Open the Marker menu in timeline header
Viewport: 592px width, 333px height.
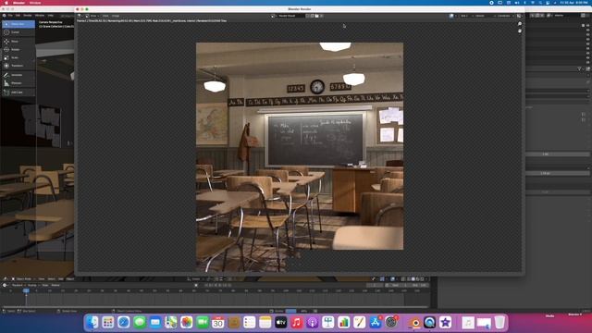click(x=55, y=286)
